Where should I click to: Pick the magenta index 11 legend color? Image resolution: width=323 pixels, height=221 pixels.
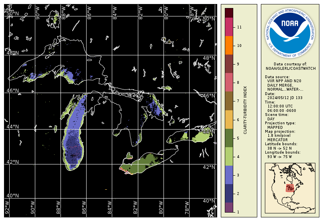click(x=229, y=27)
